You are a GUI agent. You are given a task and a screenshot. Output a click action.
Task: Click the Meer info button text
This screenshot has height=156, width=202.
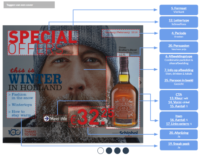click(x=58, y=119)
